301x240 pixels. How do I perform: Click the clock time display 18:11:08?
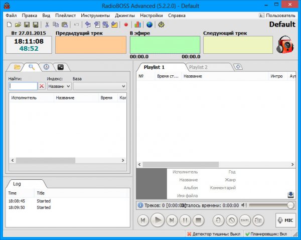[29, 41]
